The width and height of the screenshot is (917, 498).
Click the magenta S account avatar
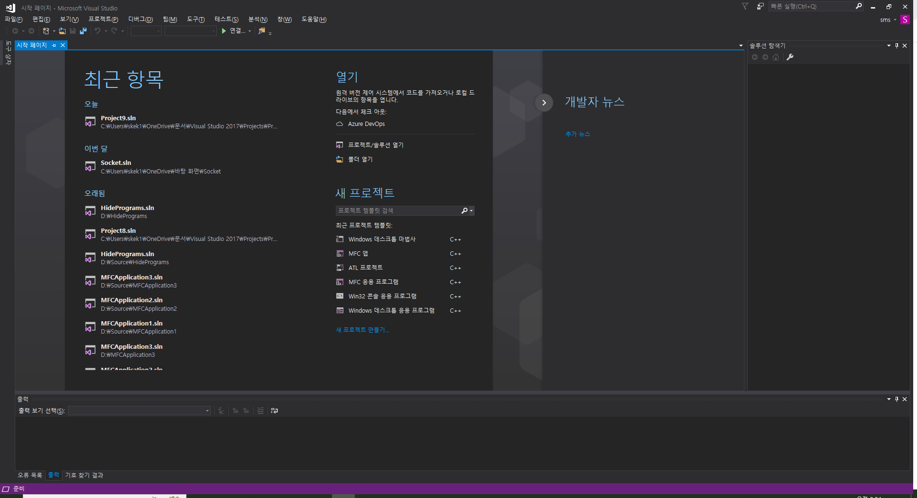click(905, 19)
